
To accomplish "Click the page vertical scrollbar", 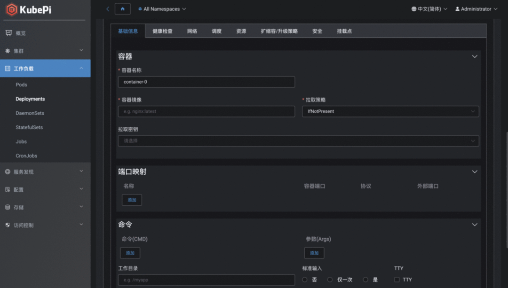I will pos(507,189).
